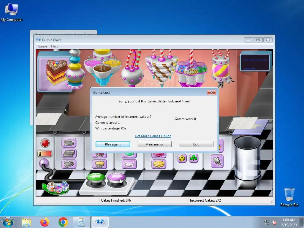Screen dimensions: 304x228
Task: Maximize the Purble Place window
Action: tap(258, 40)
